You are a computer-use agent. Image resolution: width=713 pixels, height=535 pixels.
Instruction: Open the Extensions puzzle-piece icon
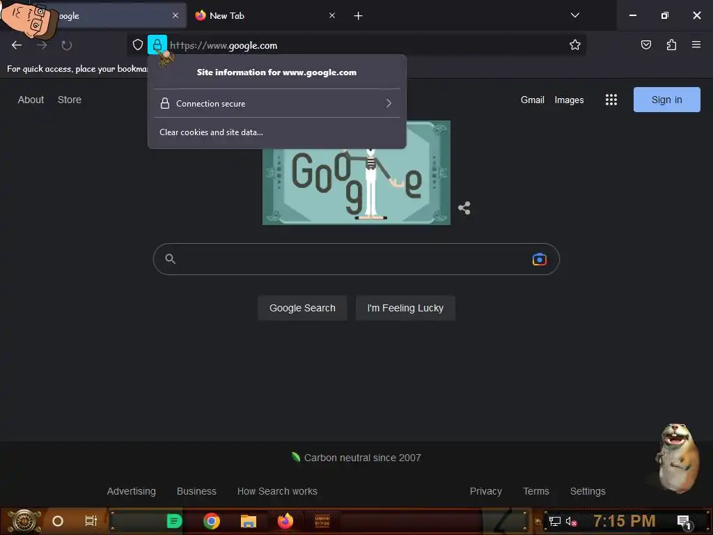click(x=671, y=45)
